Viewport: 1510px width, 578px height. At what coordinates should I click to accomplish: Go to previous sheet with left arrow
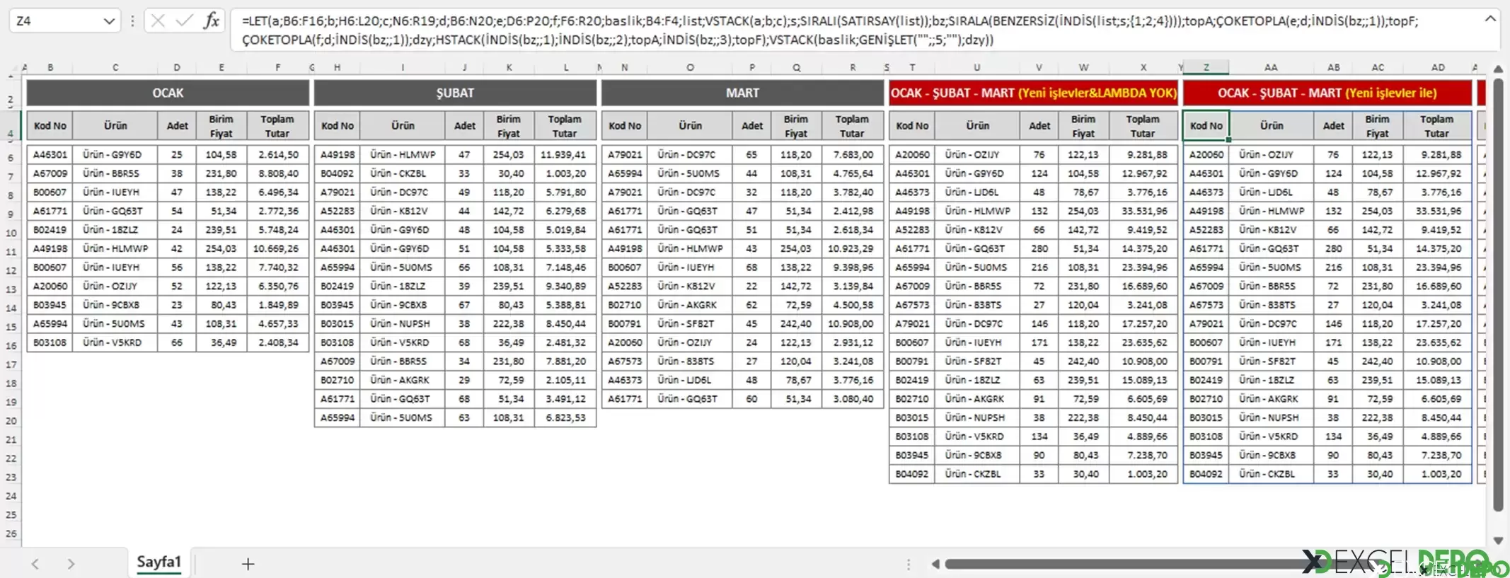pyautogui.click(x=35, y=564)
